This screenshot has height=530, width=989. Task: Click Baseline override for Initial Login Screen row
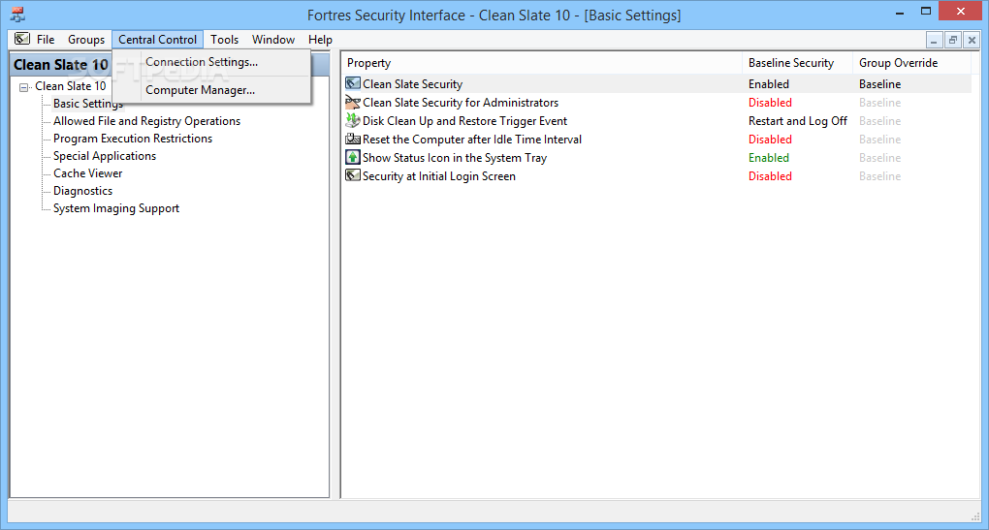click(879, 176)
